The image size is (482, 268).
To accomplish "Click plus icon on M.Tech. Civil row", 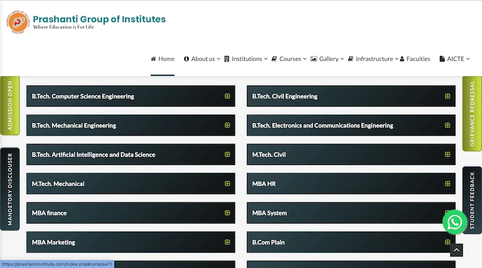I will coord(447,155).
